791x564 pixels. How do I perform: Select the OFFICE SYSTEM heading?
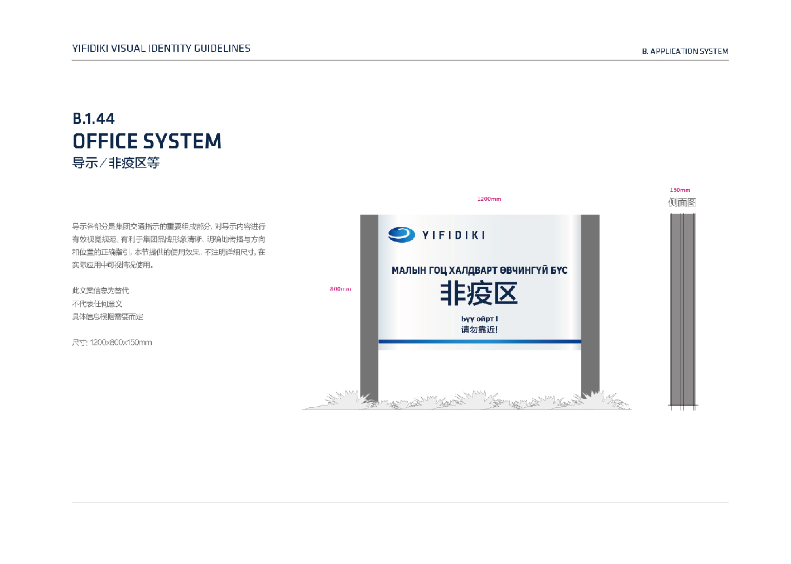[147, 142]
